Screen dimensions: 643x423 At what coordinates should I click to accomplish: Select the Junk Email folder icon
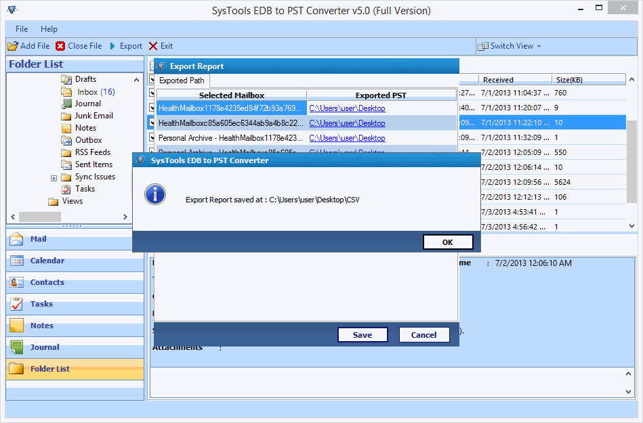coord(66,116)
